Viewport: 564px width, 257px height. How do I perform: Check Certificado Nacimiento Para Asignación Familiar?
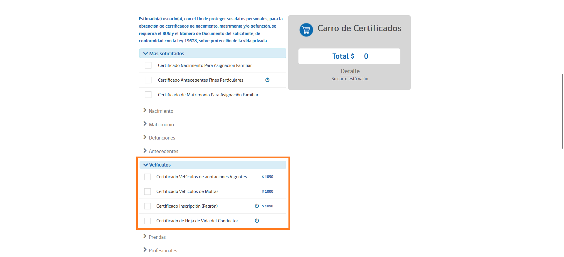148,65
